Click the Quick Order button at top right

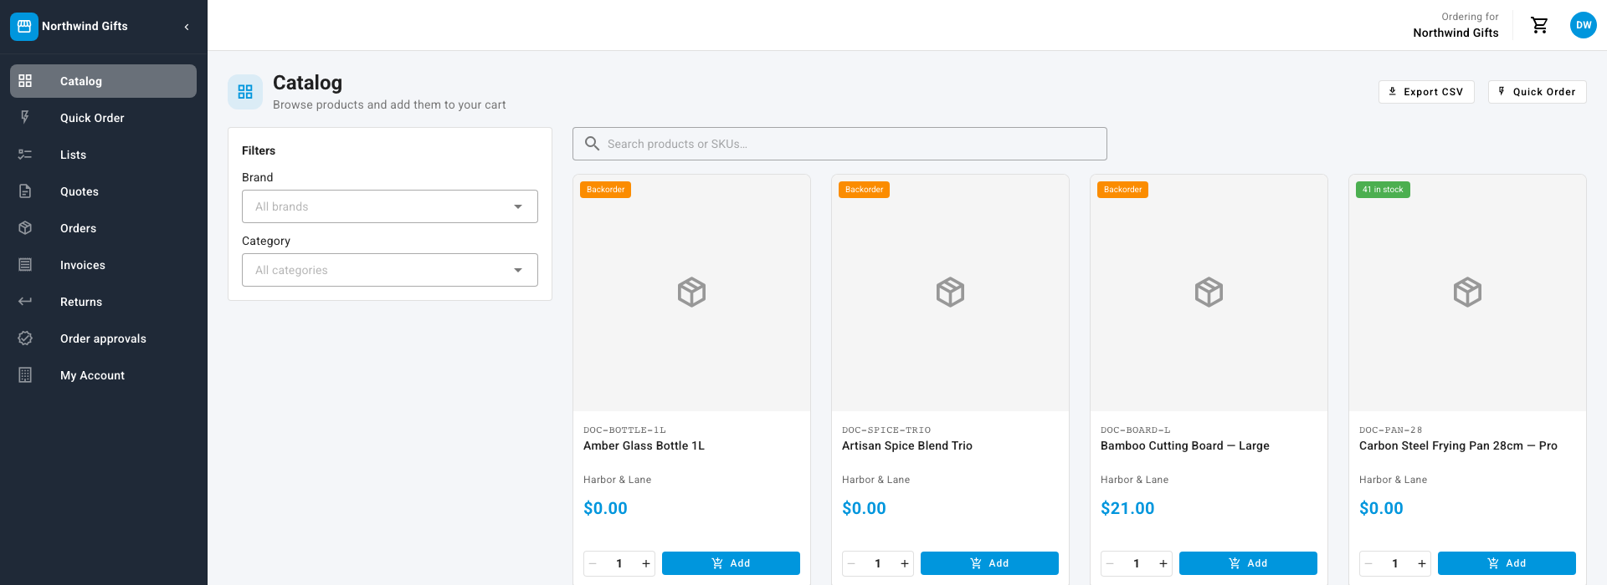pyautogui.click(x=1537, y=92)
